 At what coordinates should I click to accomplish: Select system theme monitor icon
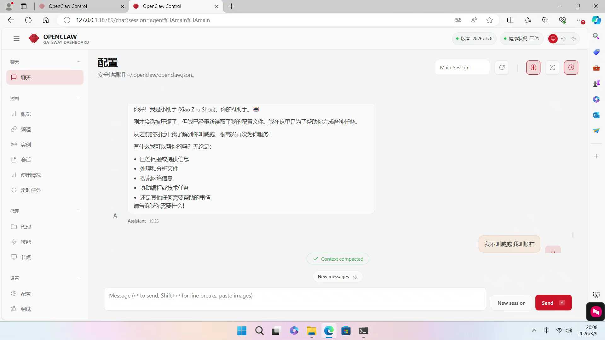(553, 38)
